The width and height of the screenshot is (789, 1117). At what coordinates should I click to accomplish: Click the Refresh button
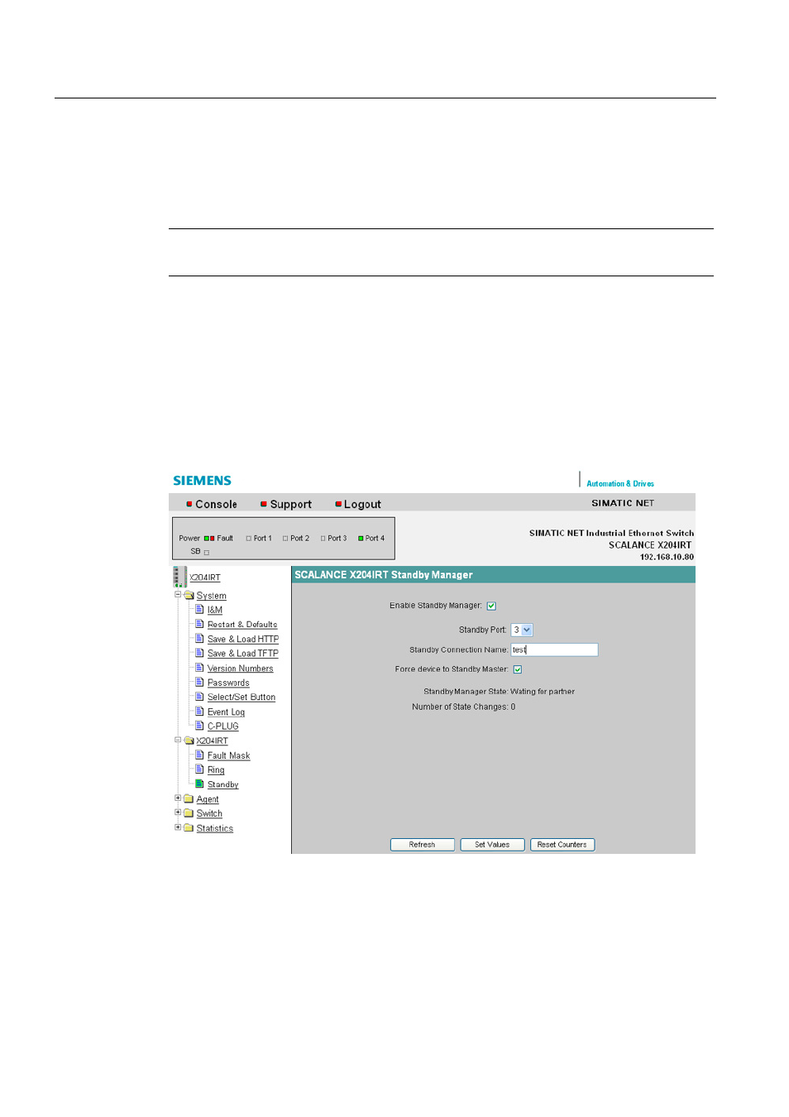click(x=422, y=845)
